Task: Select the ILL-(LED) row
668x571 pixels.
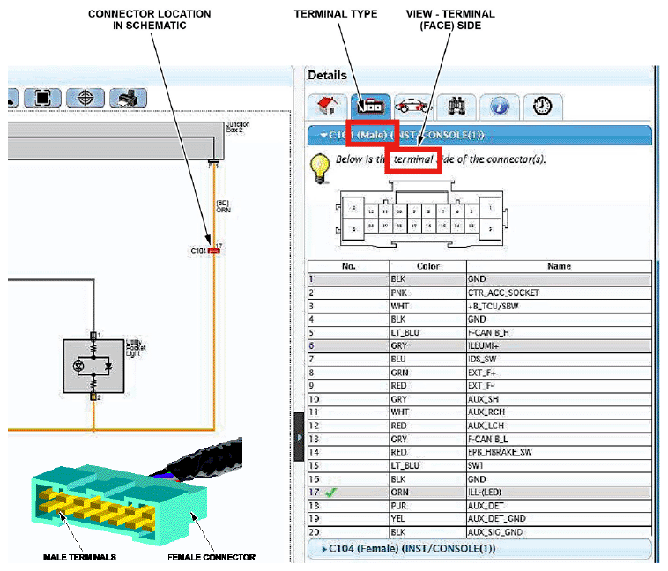Action: (479, 493)
